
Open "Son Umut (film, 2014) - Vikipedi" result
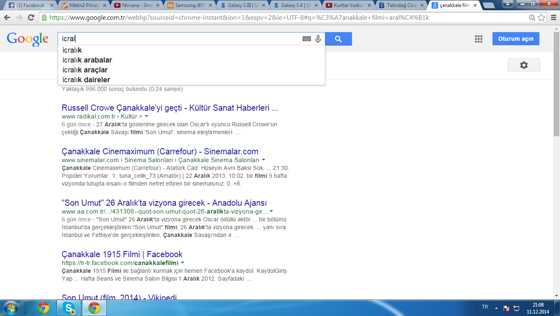(119, 297)
